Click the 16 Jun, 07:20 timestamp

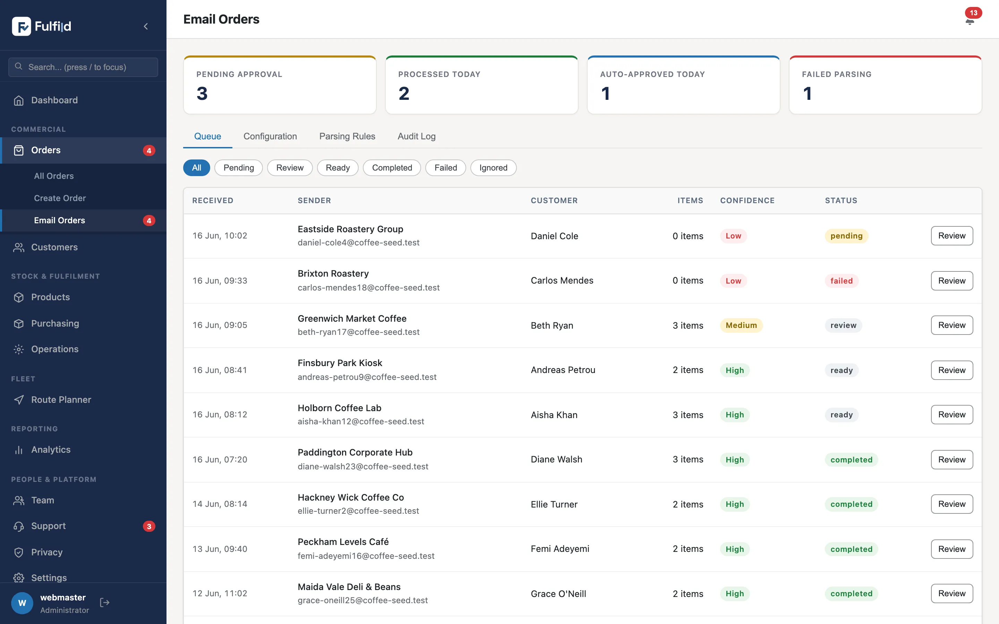220,459
